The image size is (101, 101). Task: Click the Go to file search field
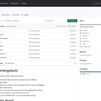(55, 21)
